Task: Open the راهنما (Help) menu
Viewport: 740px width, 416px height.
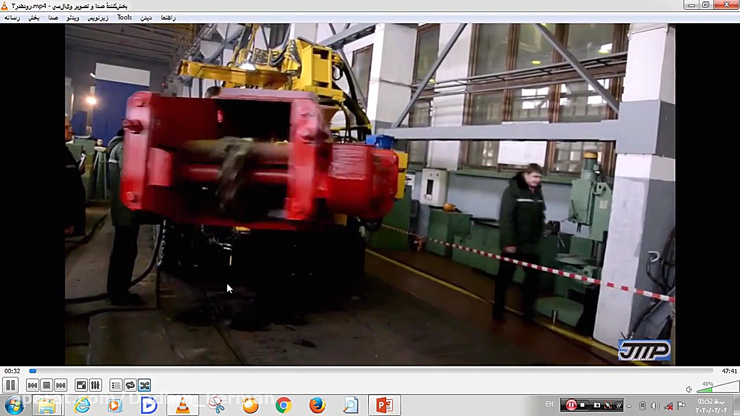Action: [x=168, y=18]
